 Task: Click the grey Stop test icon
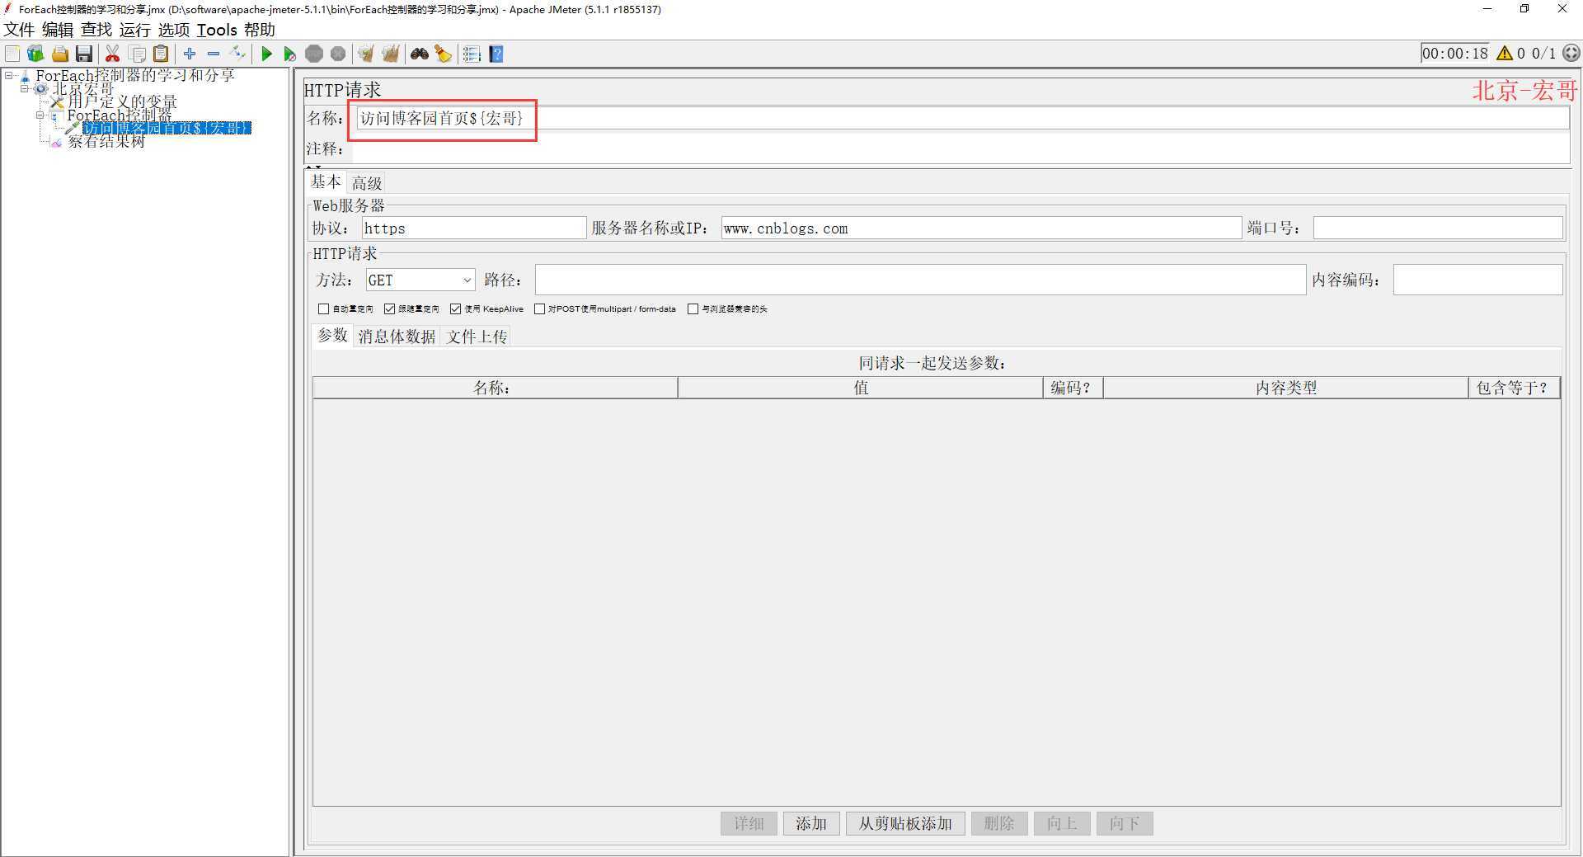pyautogui.click(x=314, y=54)
